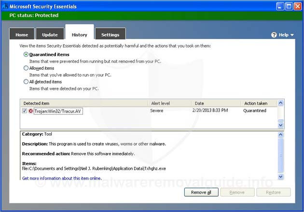The width and height of the screenshot is (304, 212).
Task: Click the Microsoft Security Essentials title bar icon
Action: pyautogui.click(x=5, y=6)
